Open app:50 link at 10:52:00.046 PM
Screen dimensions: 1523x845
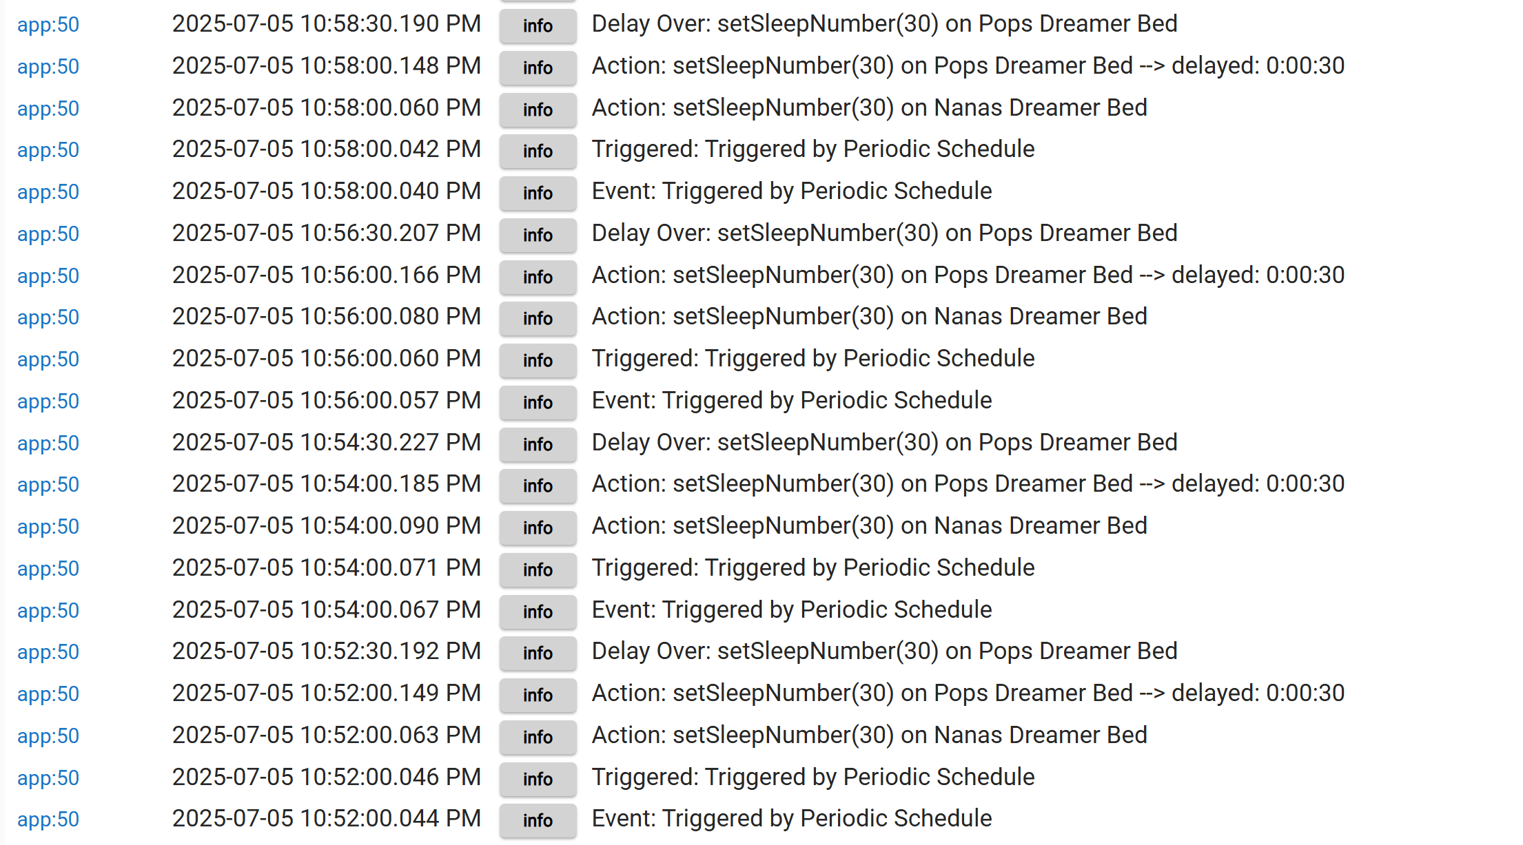coord(48,778)
